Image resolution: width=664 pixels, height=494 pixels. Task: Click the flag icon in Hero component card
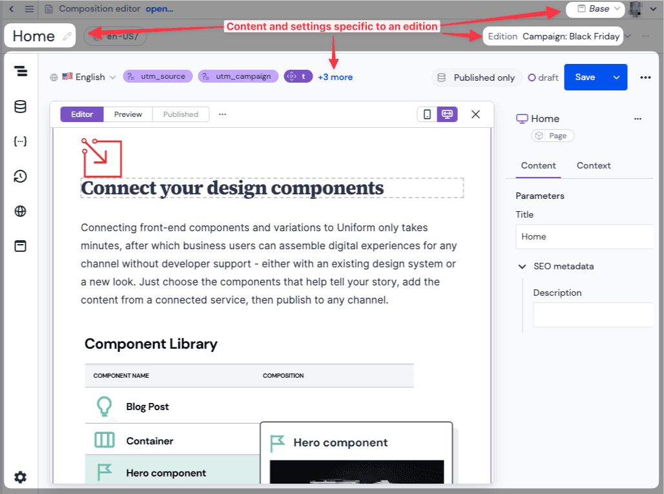[x=277, y=443]
